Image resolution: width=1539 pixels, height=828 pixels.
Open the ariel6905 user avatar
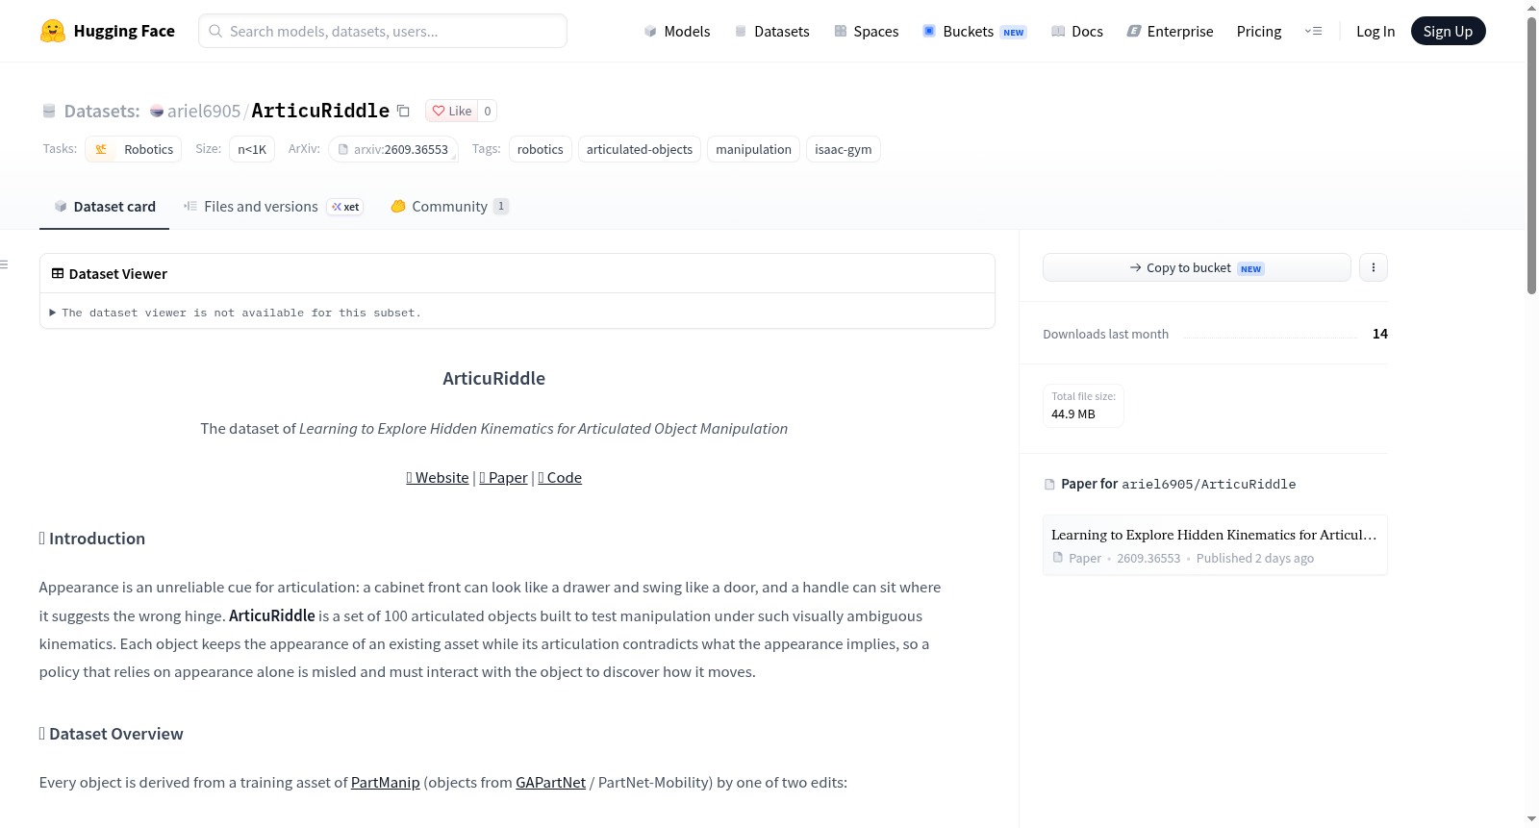click(157, 112)
